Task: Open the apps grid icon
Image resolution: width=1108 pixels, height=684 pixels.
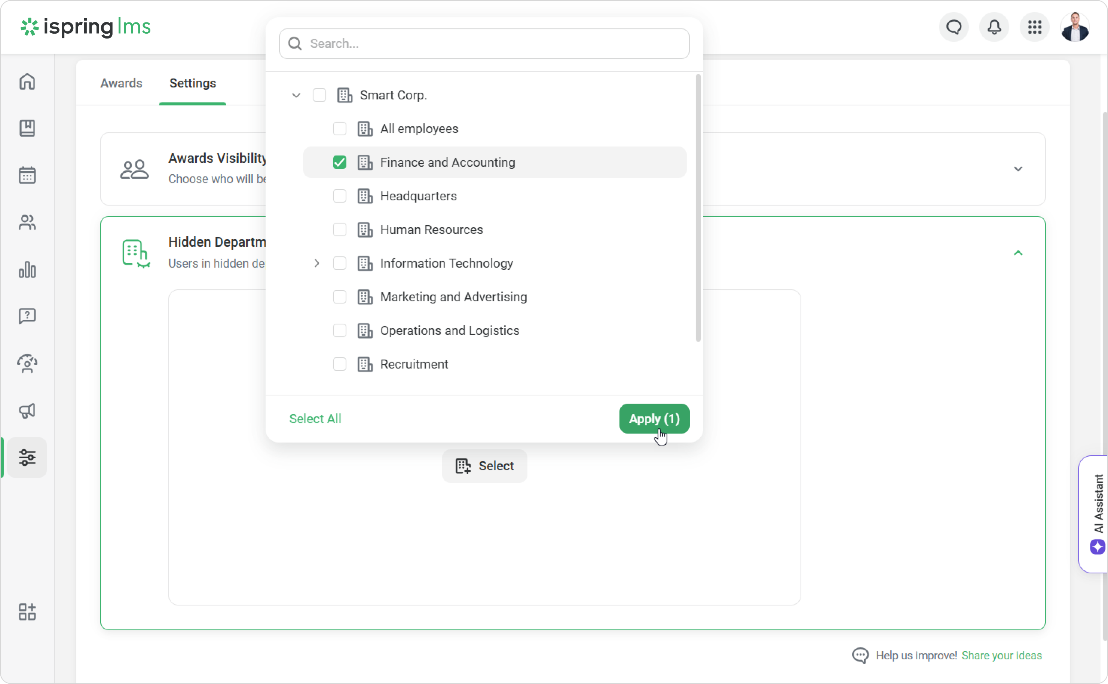Action: pyautogui.click(x=1034, y=27)
